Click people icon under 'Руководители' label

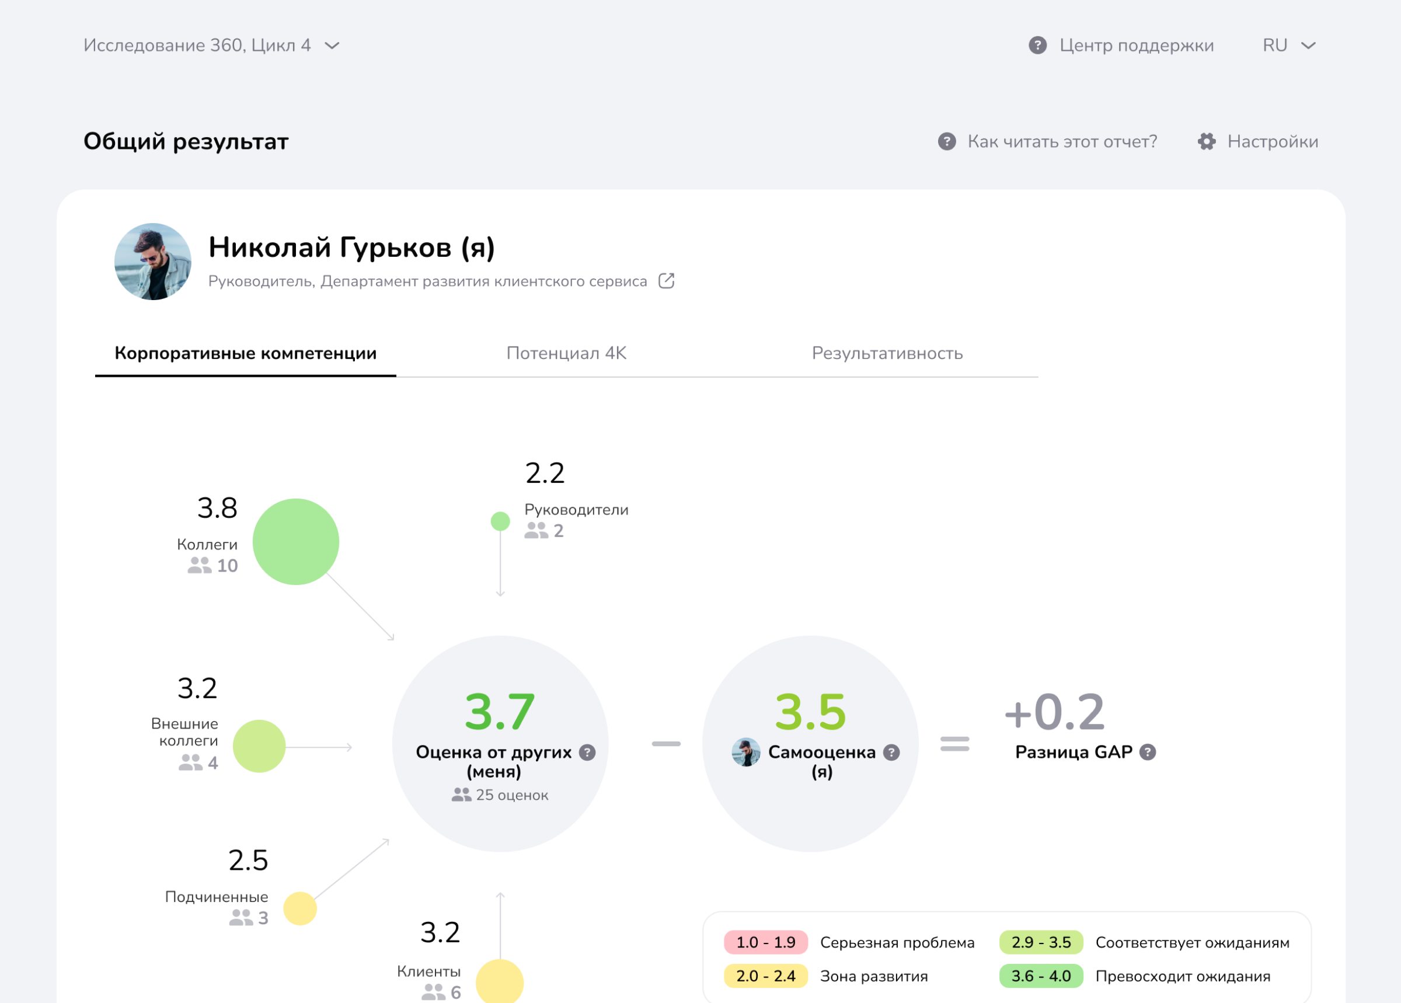tap(536, 531)
